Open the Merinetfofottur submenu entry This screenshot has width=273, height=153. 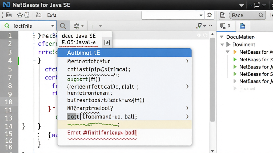tap(125, 61)
